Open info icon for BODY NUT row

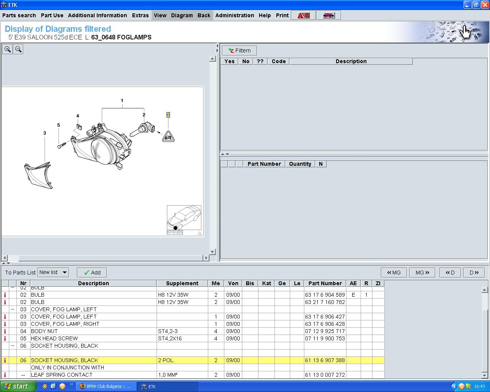pyautogui.click(x=5, y=331)
